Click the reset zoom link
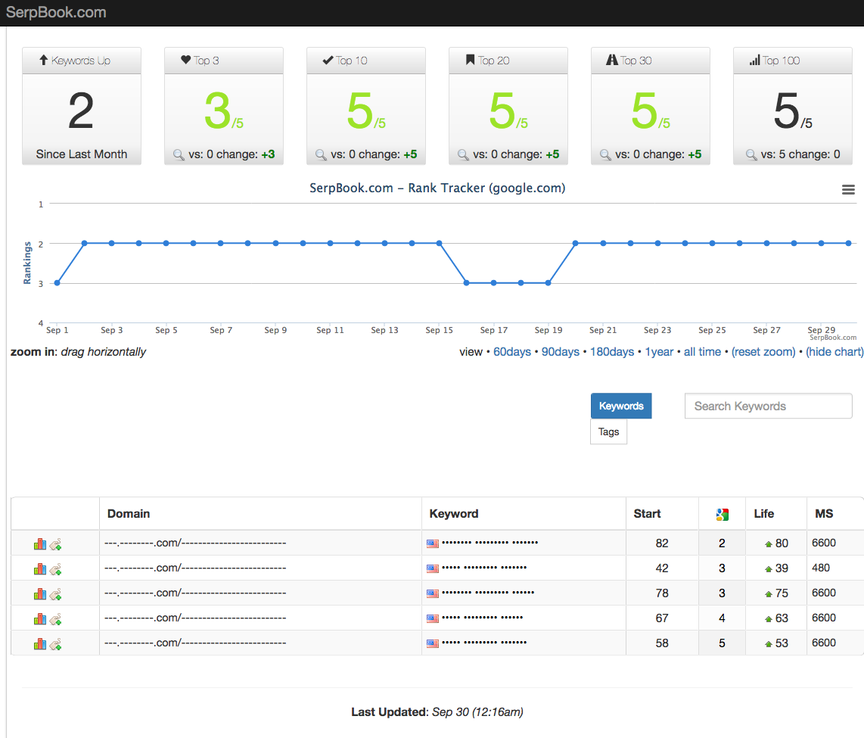 coord(763,352)
